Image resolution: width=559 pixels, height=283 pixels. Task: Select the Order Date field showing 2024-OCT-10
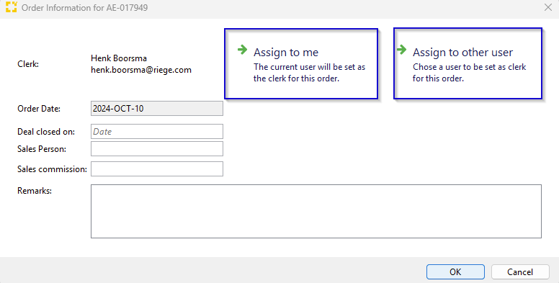coord(157,108)
